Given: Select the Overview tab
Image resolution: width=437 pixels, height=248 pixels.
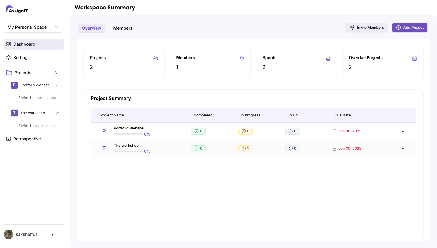Looking at the screenshot, I should (x=91, y=28).
